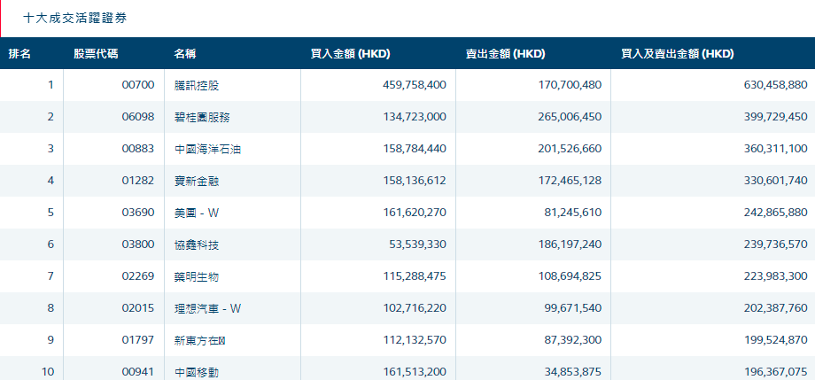Click the 股票代碼 column header
The height and width of the screenshot is (380, 815).
pos(96,53)
